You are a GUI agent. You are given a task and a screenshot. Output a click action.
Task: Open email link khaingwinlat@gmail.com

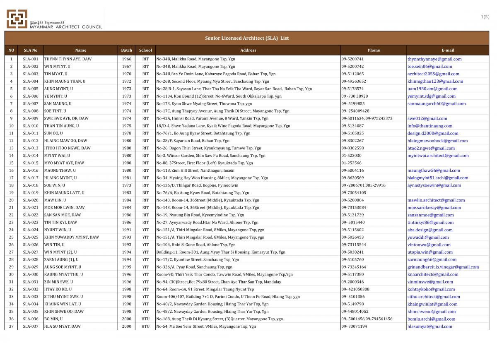[x=432, y=305]
